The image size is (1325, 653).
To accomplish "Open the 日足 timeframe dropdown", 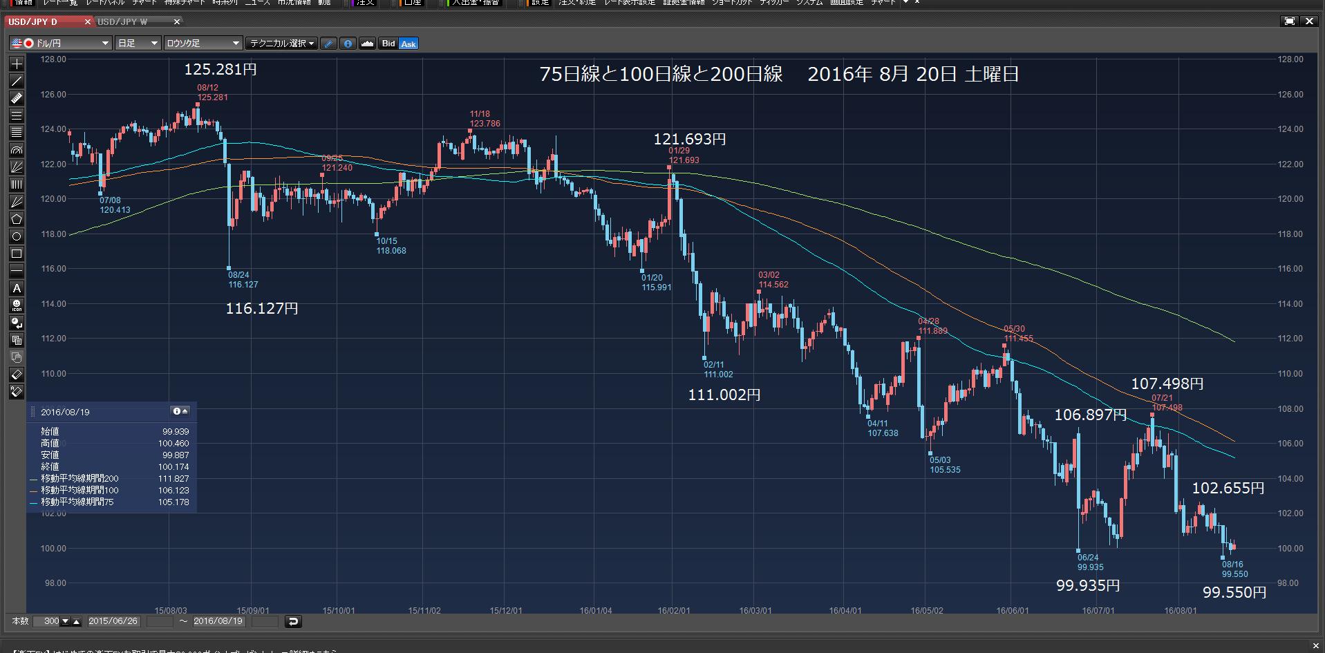I will [138, 44].
